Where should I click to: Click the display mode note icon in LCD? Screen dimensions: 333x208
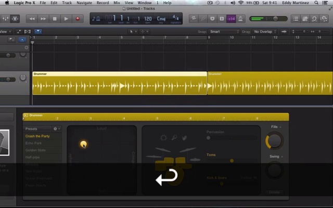point(96,19)
